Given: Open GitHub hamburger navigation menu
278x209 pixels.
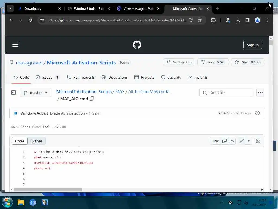Looking at the screenshot, I should click(x=15, y=45).
